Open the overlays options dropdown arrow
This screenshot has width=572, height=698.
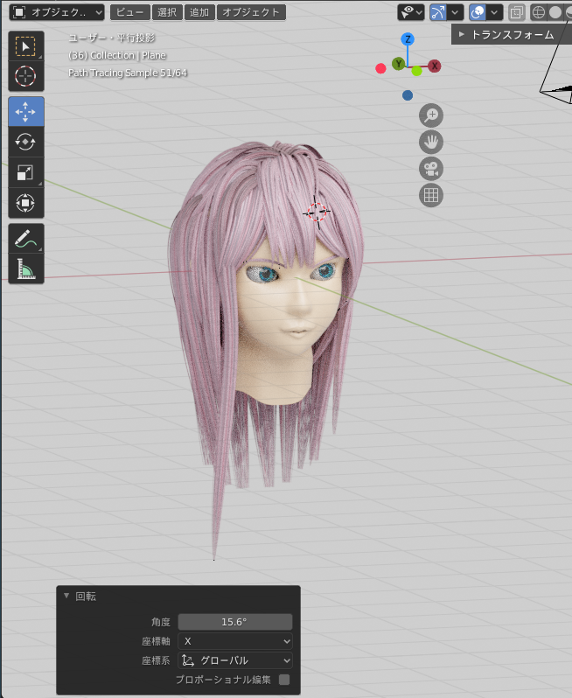tap(494, 12)
